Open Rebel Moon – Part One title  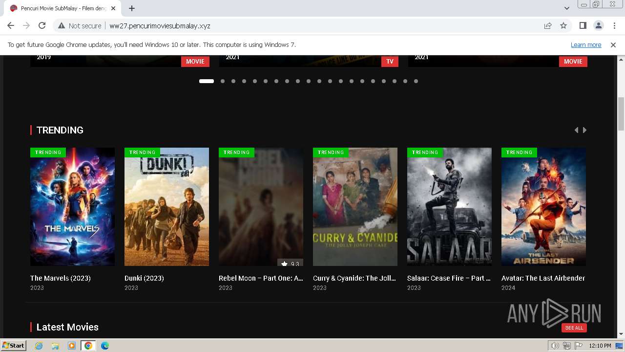(261, 278)
